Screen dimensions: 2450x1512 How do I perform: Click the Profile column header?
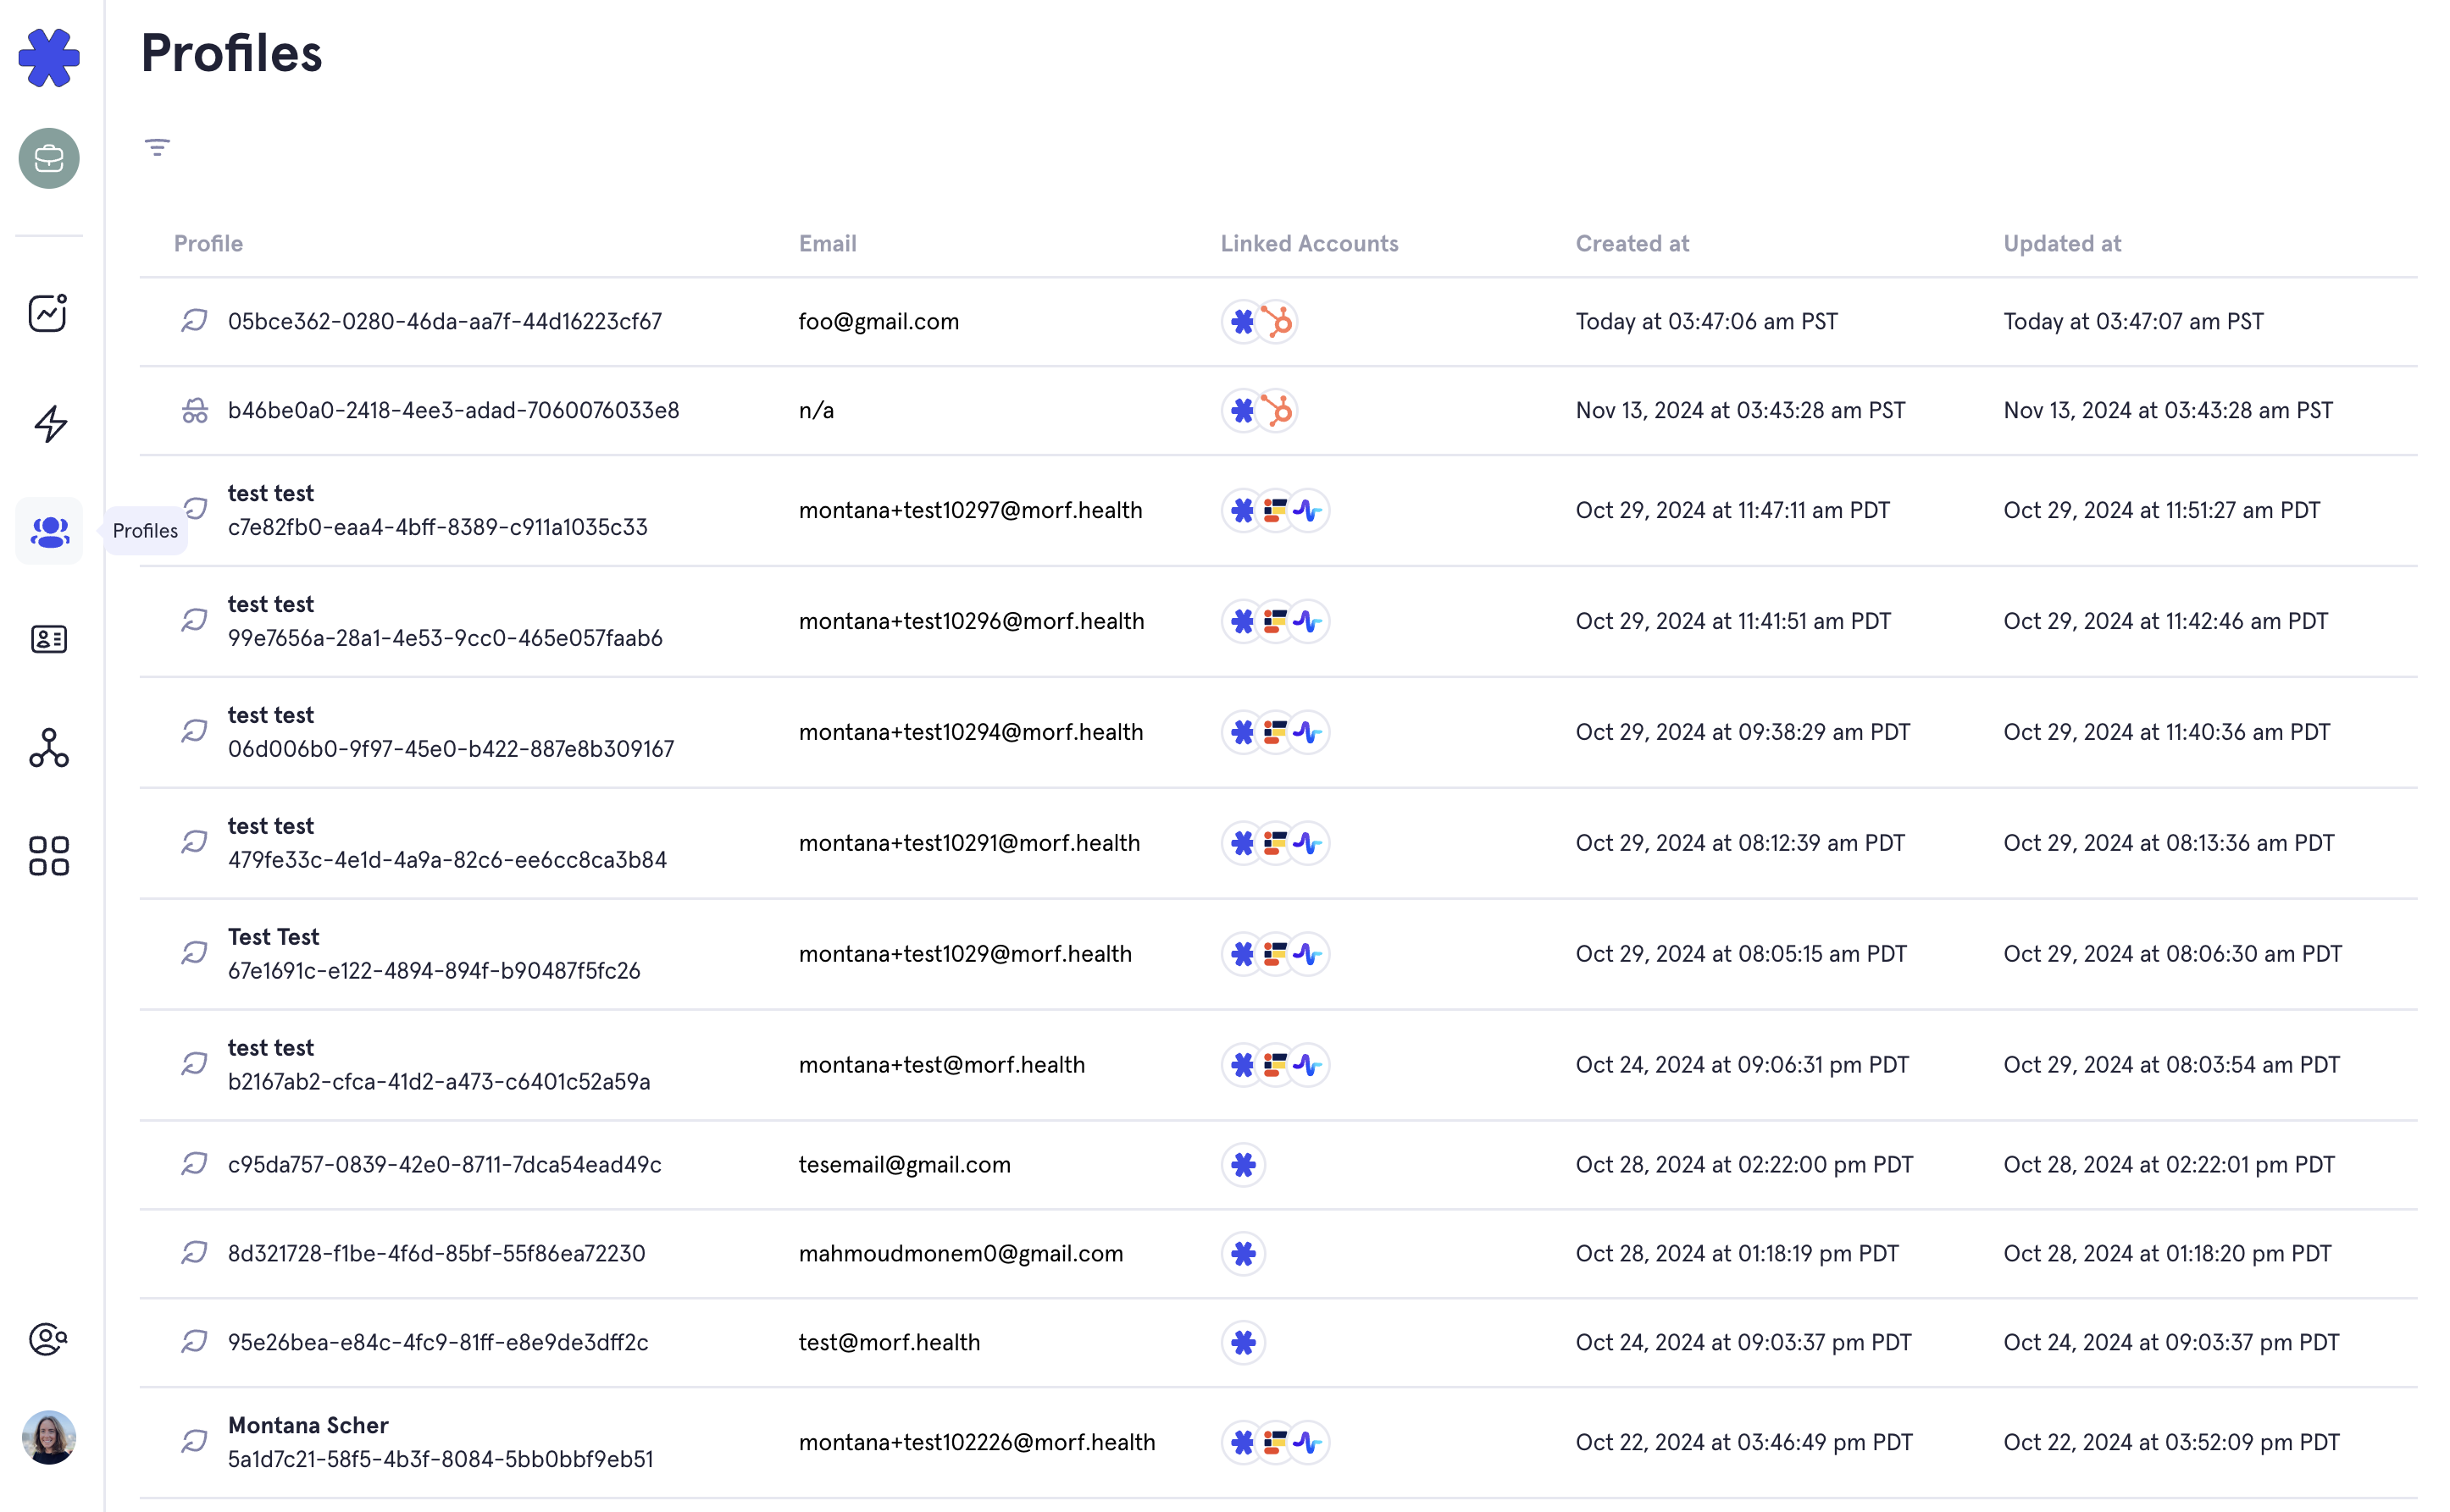(208, 244)
